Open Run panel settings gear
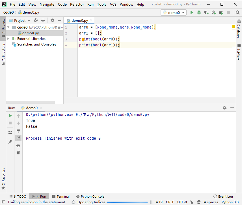This screenshot has height=205, width=242. coord(225,108)
